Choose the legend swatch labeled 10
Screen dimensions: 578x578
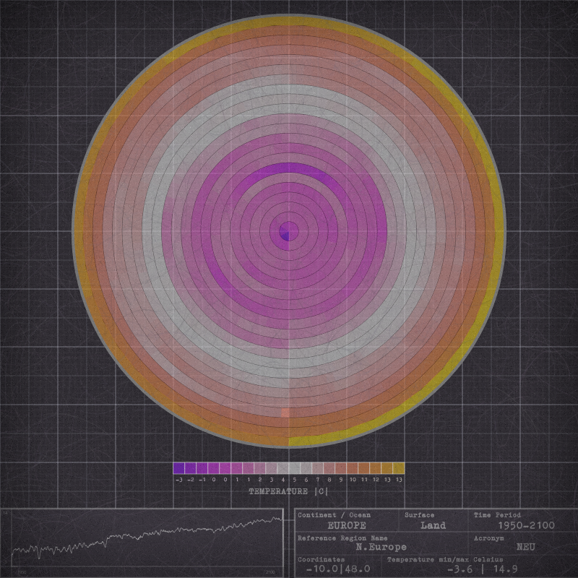(353, 468)
